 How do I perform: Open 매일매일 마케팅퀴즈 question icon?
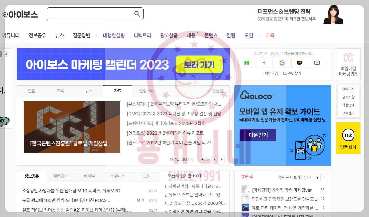click(348, 58)
